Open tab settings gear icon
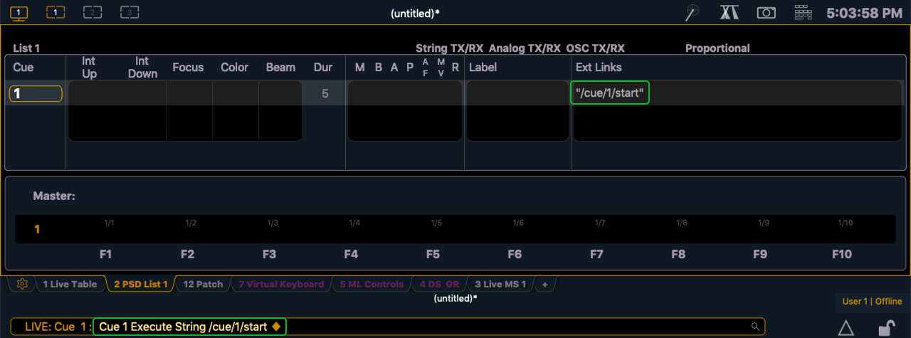 tap(22, 284)
